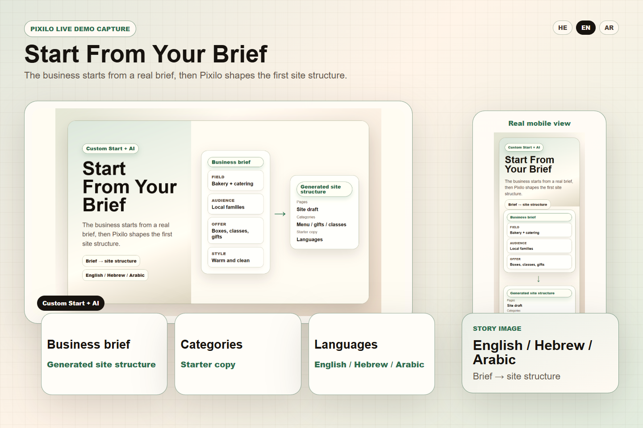Switch language to HE
This screenshot has height=428, width=643.
pos(563,28)
